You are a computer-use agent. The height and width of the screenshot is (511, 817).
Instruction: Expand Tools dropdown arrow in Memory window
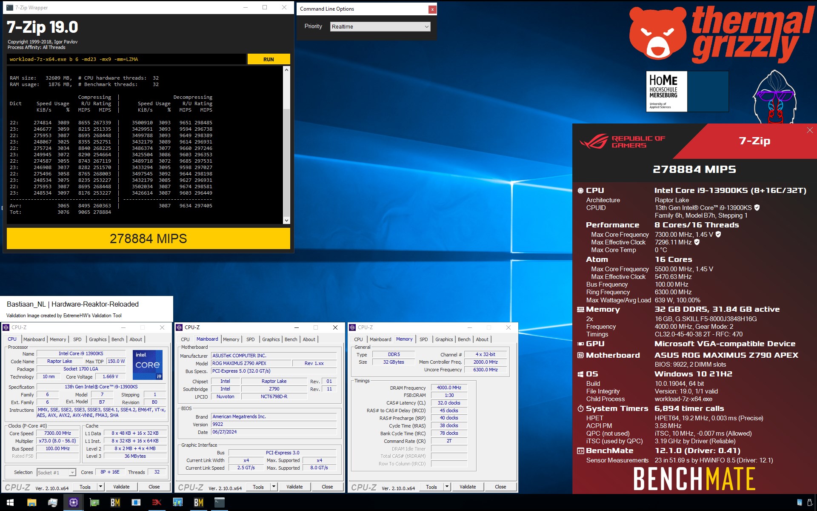coord(447,486)
